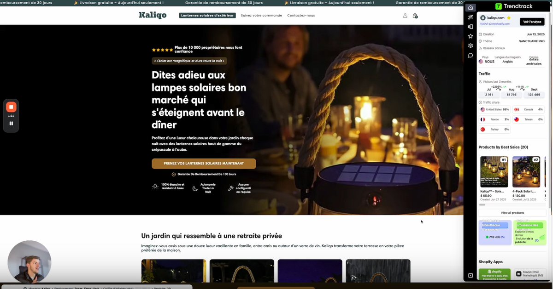Open favorites star icon in Trendtrack sidebar
Screen dimensions: 553x289
click(x=471, y=36)
